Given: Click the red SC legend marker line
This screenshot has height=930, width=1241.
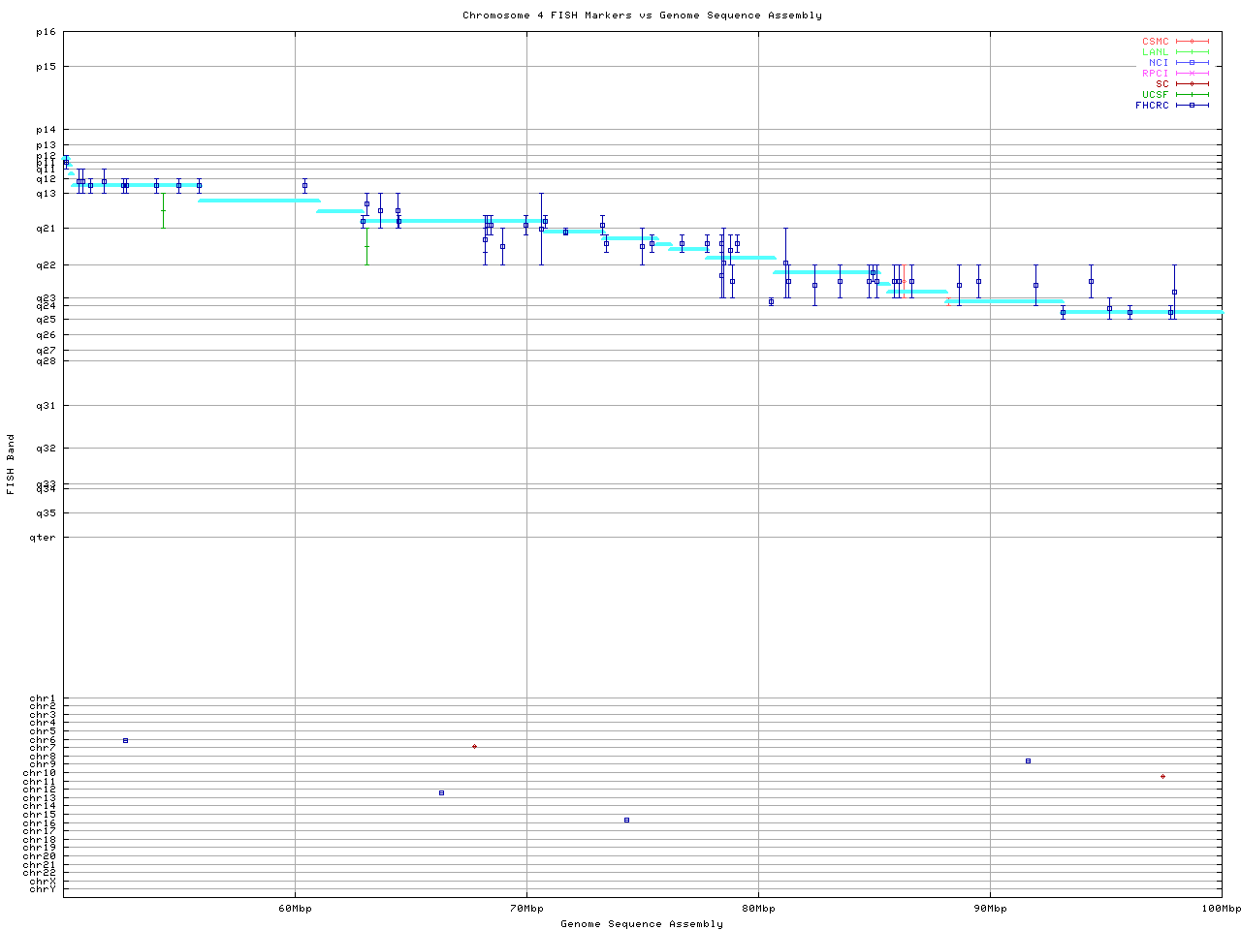Looking at the screenshot, I should coord(1192,83).
